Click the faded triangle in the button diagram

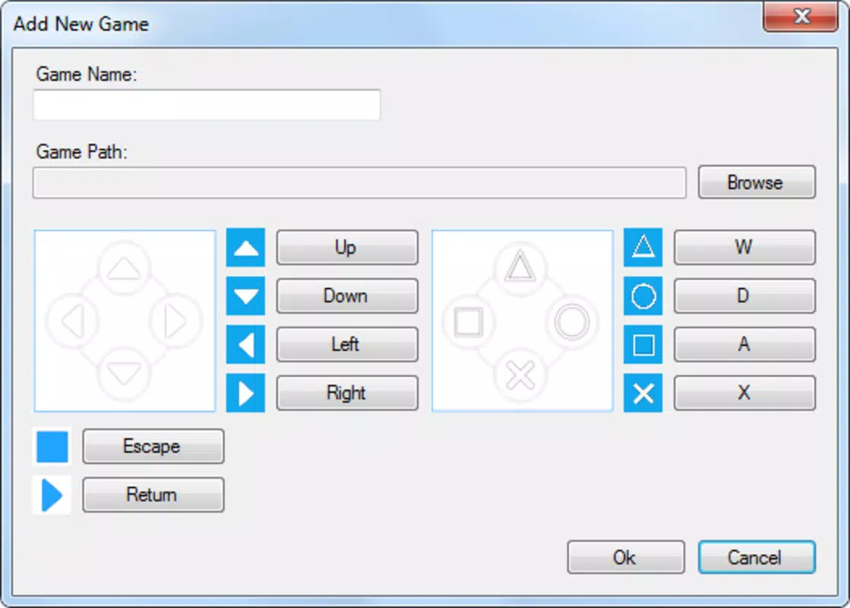click(520, 268)
